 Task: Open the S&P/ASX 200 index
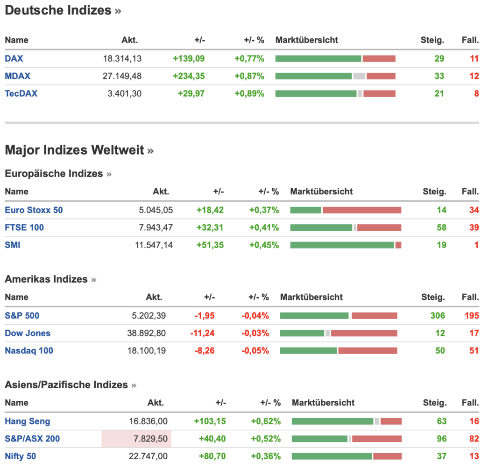click(x=32, y=439)
